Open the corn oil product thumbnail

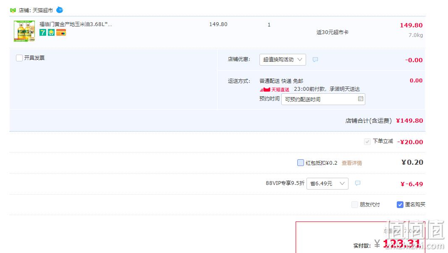click(24, 31)
